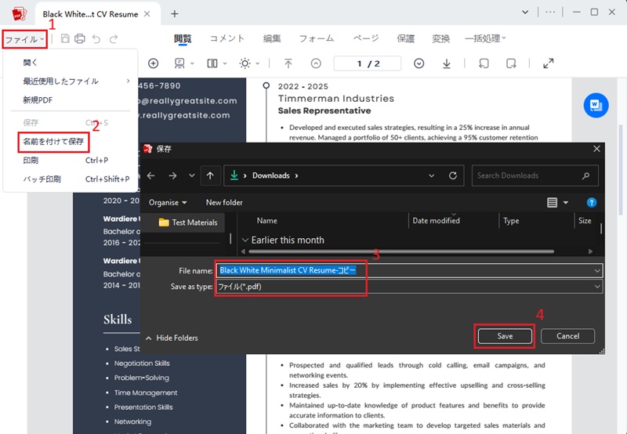The width and height of the screenshot is (627, 434).
Task: Jump to first page icon
Action: click(x=288, y=63)
